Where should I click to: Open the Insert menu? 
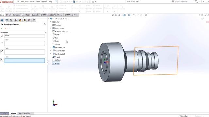[x=32, y=2]
